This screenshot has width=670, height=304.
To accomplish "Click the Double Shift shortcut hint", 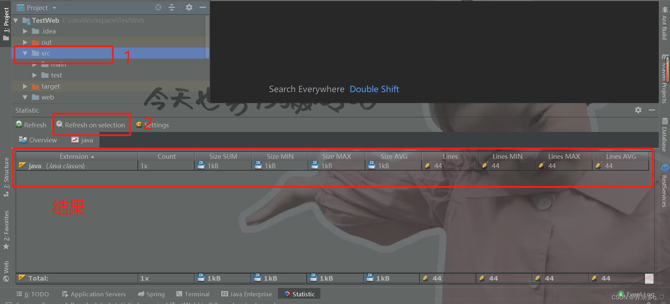I will click(374, 89).
